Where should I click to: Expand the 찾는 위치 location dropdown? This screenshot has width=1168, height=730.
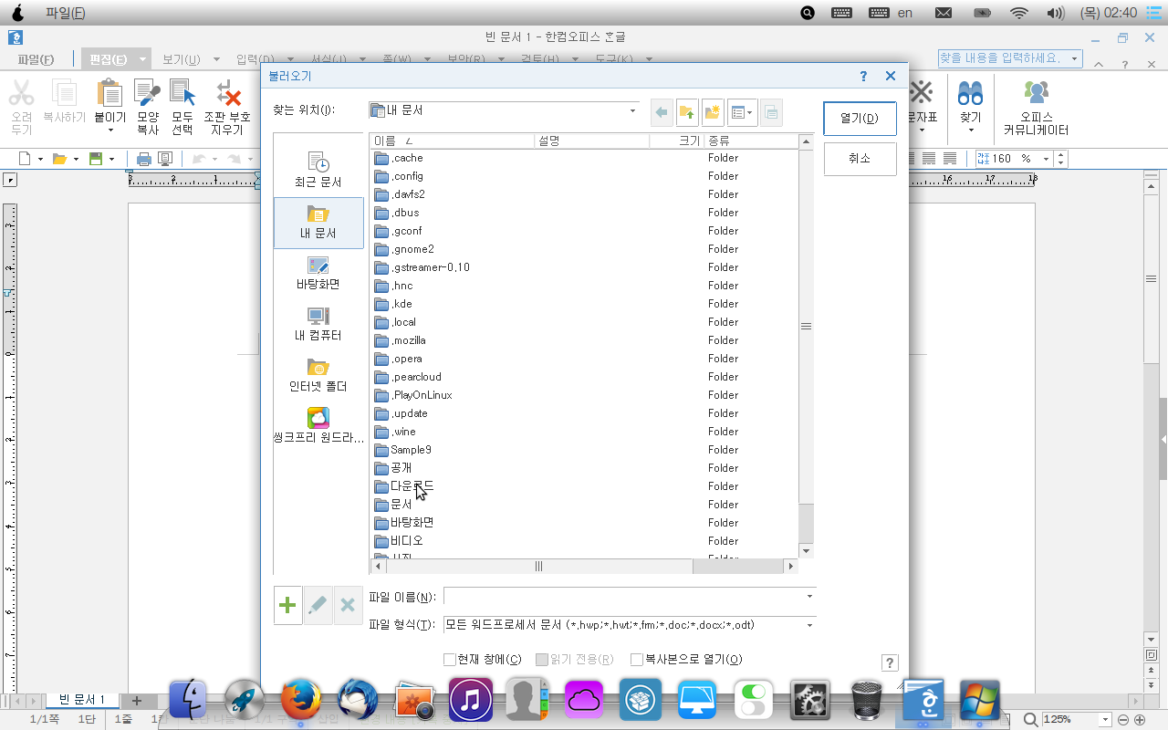tap(632, 111)
